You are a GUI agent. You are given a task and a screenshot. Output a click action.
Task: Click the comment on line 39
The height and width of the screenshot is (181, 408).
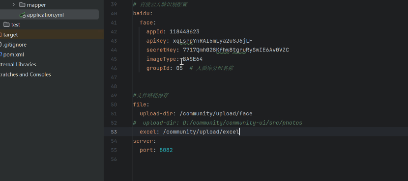(x=160, y=4)
